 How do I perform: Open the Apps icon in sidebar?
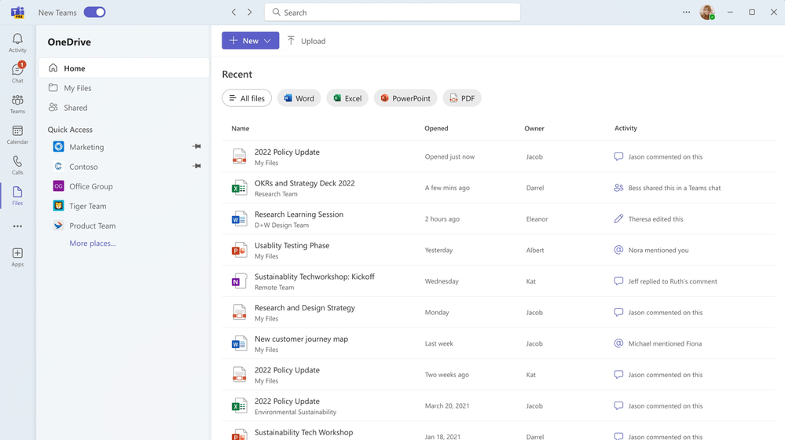17,257
